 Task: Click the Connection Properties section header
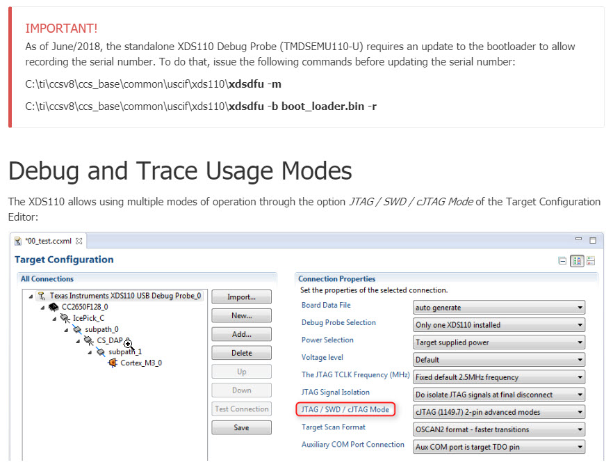click(336, 278)
